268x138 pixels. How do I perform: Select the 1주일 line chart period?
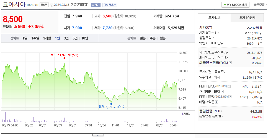(35, 38)
